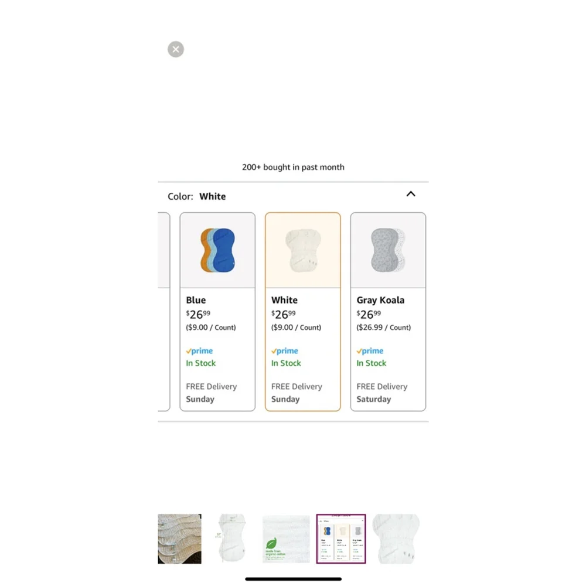Open the stacked cloths thumbnail
586x586 pixels.
[179, 539]
